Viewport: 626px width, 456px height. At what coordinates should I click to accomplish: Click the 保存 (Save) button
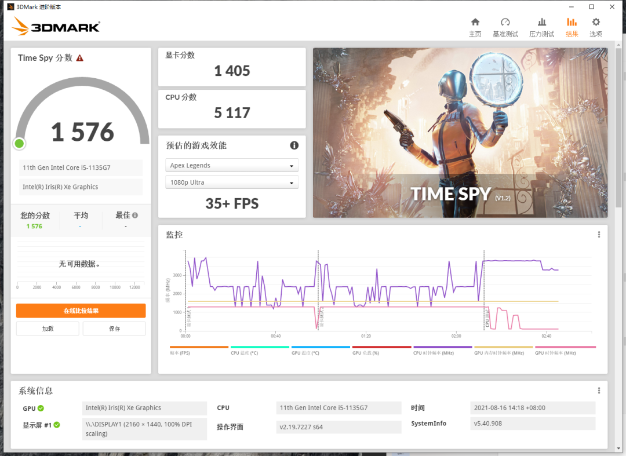(114, 329)
